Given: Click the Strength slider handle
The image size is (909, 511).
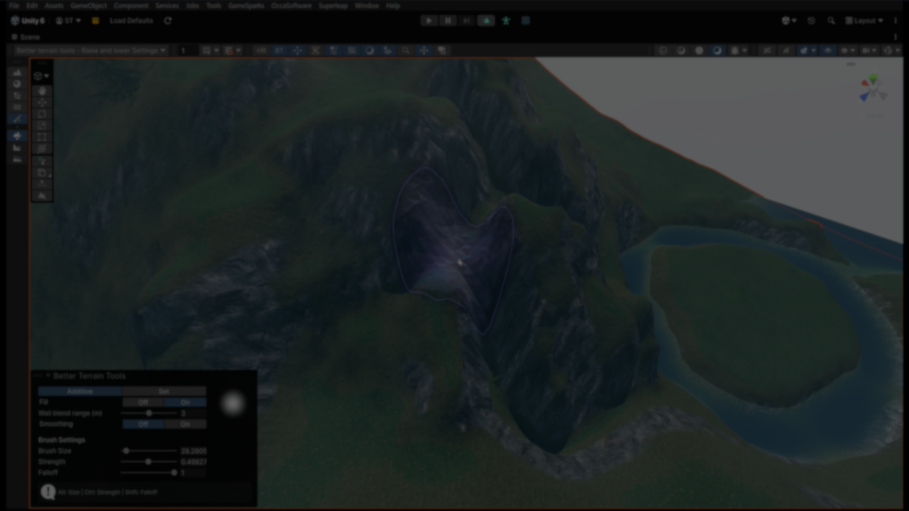Looking at the screenshot, I should tap(148, 462).
